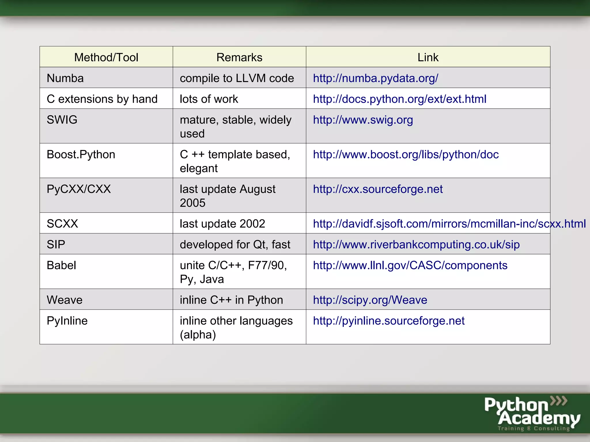Visit the scipy.org/Weave link
Image resolution: width=590 pixels, height=442 pixels.
(x=370, y=300)
